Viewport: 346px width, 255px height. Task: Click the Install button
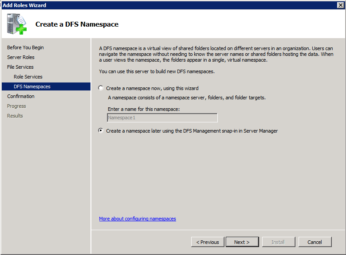pyautogui.click(x=279, y=242)
